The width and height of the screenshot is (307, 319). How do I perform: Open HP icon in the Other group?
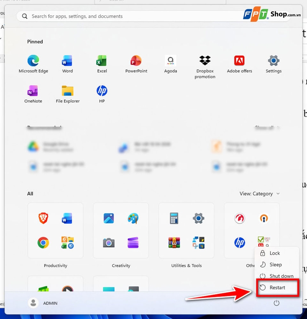coord(239,243)
